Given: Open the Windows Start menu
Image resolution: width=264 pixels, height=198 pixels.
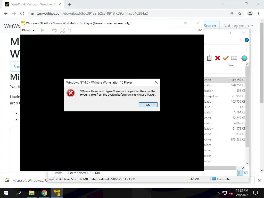Looking at the screenshot, I should point(6,193).
